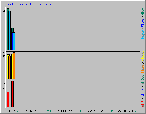Click day 28 on the x-axis
The width and height of the screenshot is (146, 114).
point(124,111)
